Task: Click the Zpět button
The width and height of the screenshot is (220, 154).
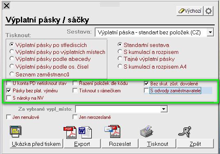Action: (x=195, y=144)
